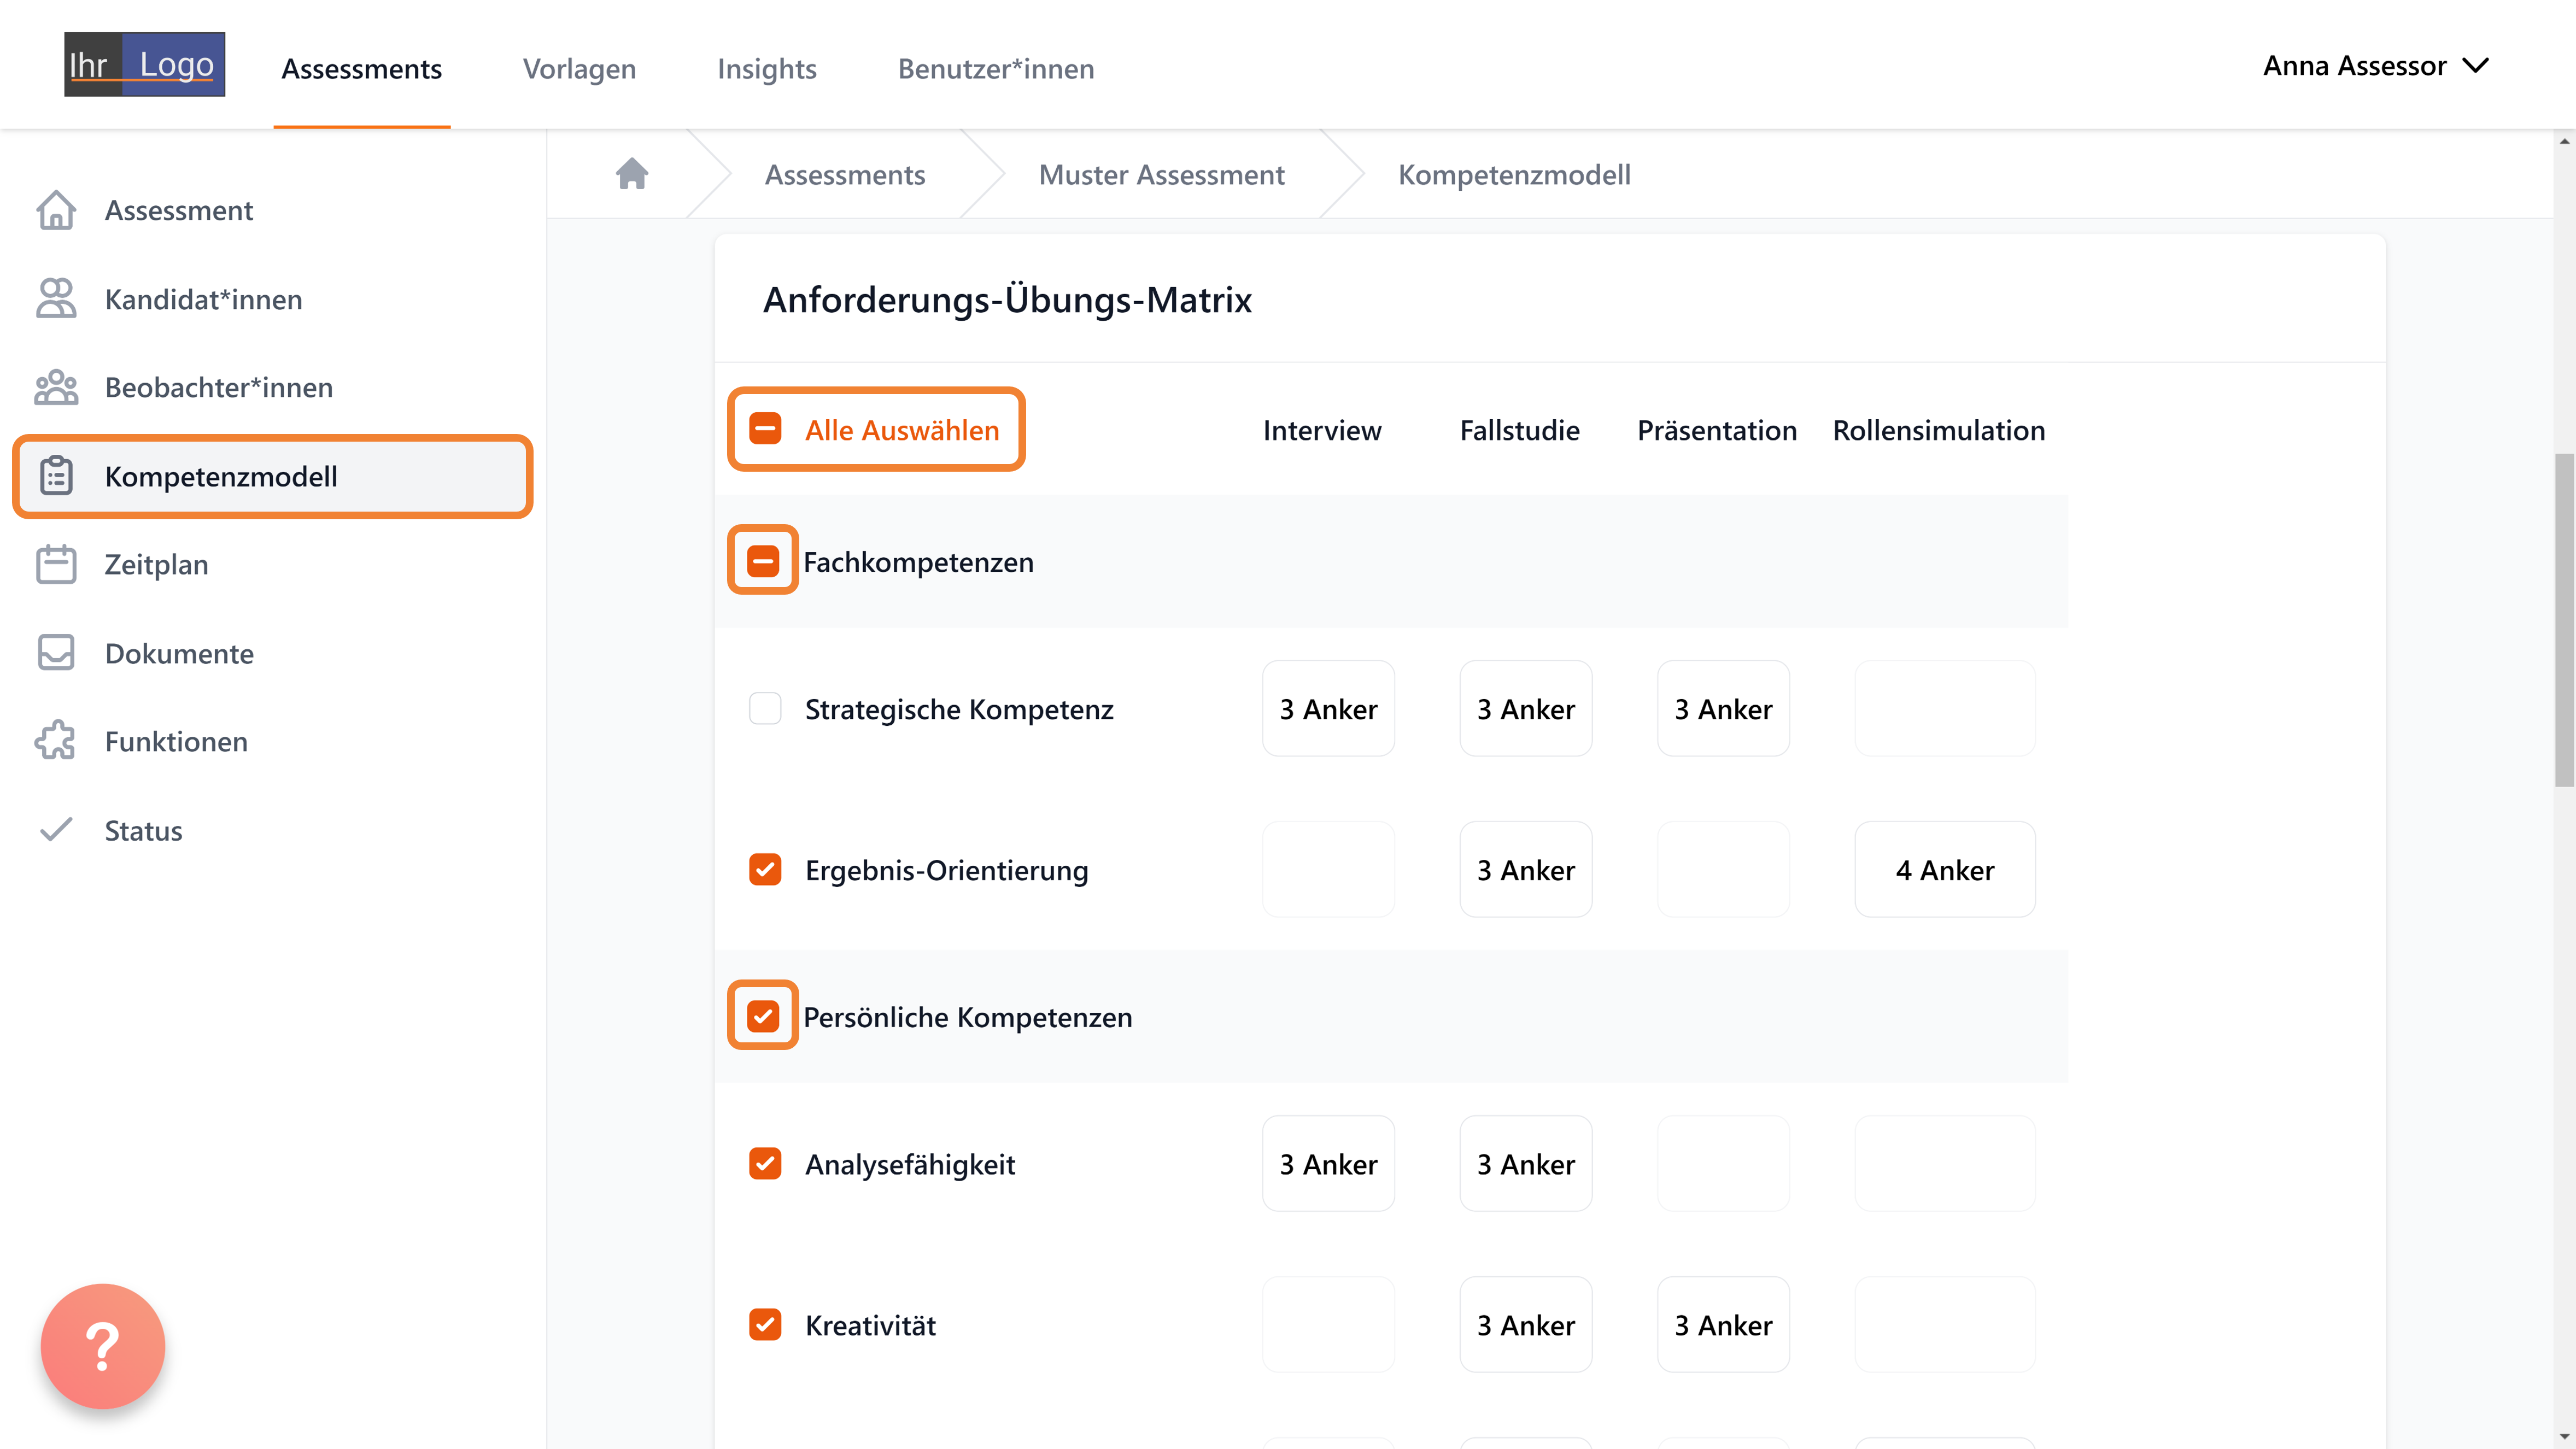Open Status in the sidebar
Viewport: 2576px width, 1449px height.
pos(272,830)
